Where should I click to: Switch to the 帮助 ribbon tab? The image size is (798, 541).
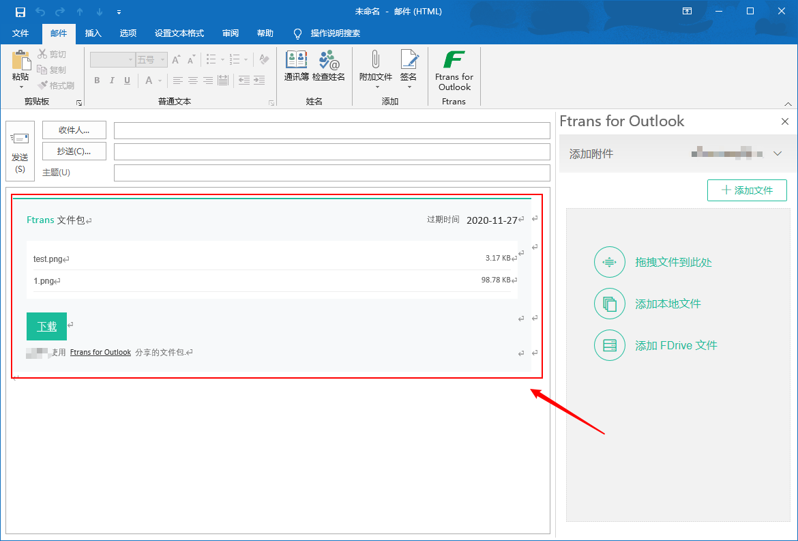[x=265, y=33]
